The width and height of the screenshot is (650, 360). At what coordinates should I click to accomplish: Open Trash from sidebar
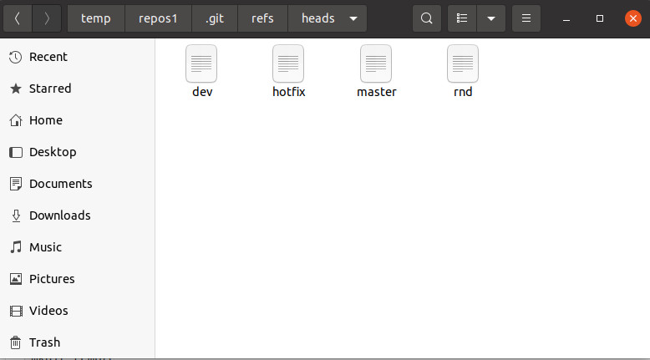44,342
